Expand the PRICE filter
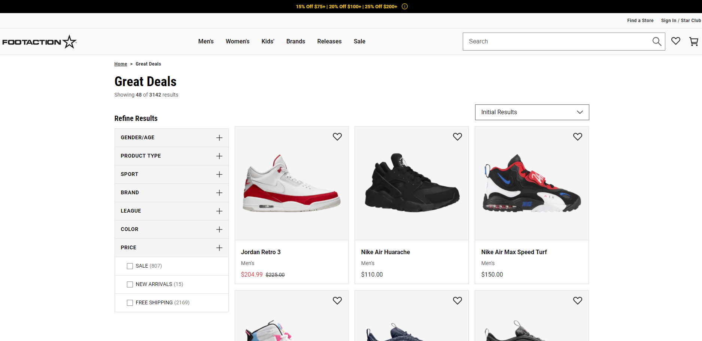702x341 pixels. click(x=171, y=248)
